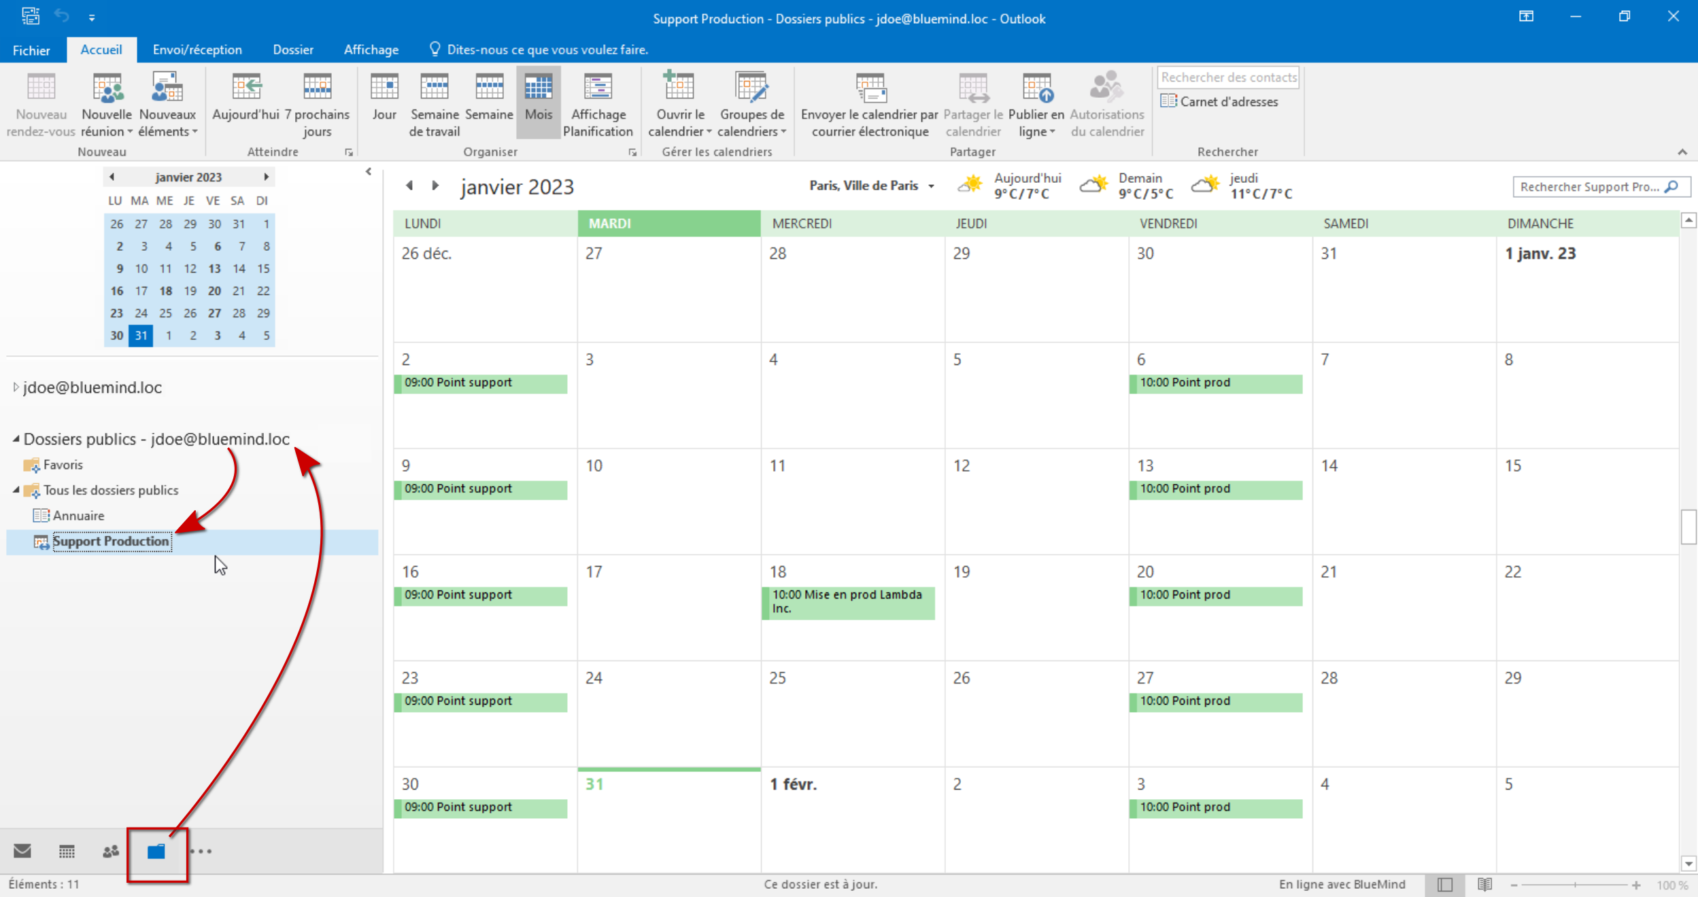Open the Mail navigation icon
This screenshot has width=1698, height=897.
(22, 851)
